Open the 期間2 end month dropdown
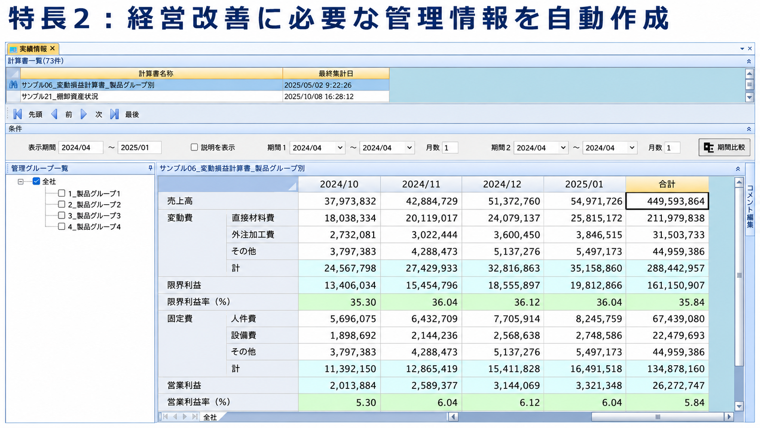Screen dimensions: 760x428 coord(632,147)
